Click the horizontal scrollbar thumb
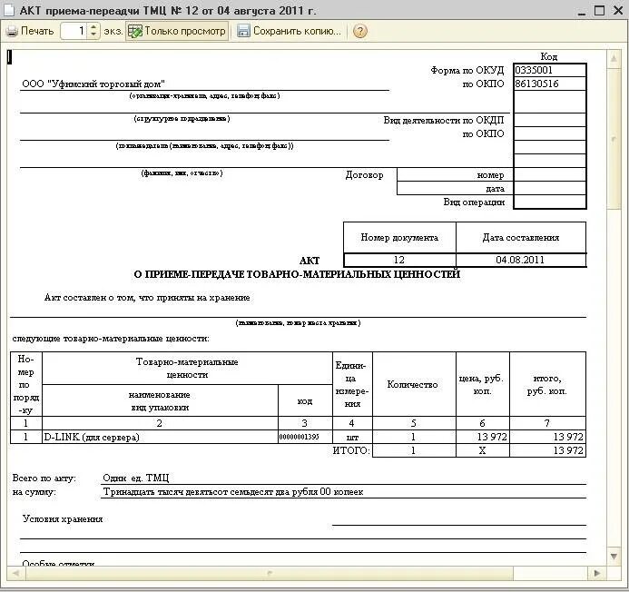Screen dimensions: 629x592 tap(270, 573)
